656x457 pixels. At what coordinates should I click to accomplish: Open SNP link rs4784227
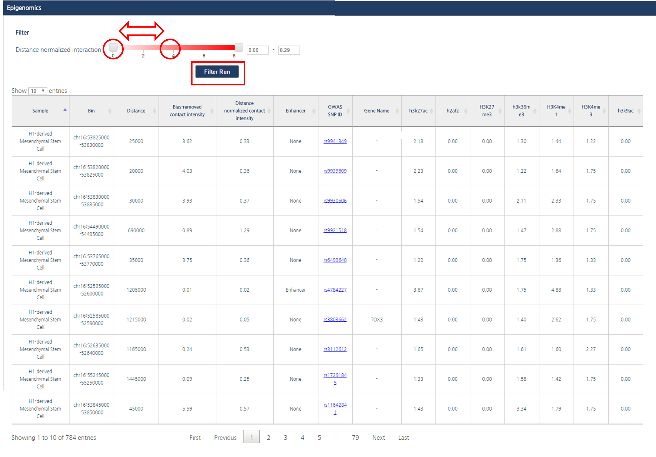pos(335,290)
